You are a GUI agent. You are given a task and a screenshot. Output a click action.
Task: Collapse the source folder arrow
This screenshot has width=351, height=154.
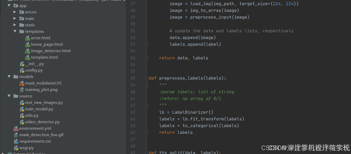coord(9,96)
